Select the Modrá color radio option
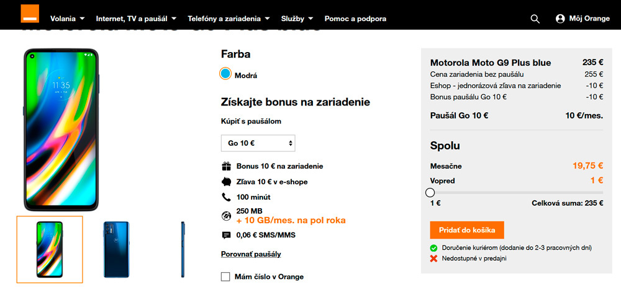621x287 pixels. (225, 74)
